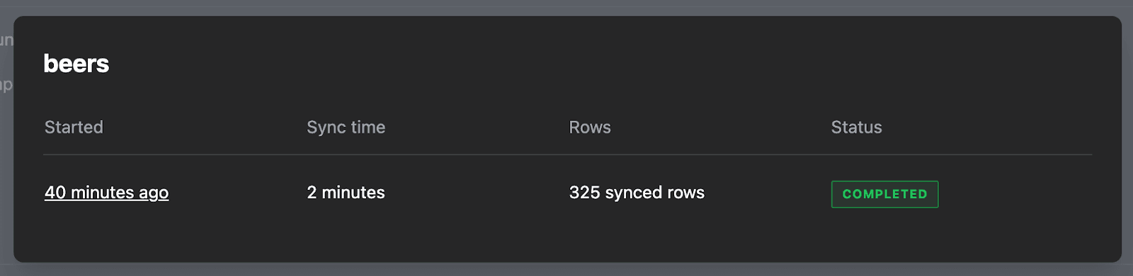Select the "beers" dialog heading
This screenshot has width=1133, height=276.
coord(76,64)
